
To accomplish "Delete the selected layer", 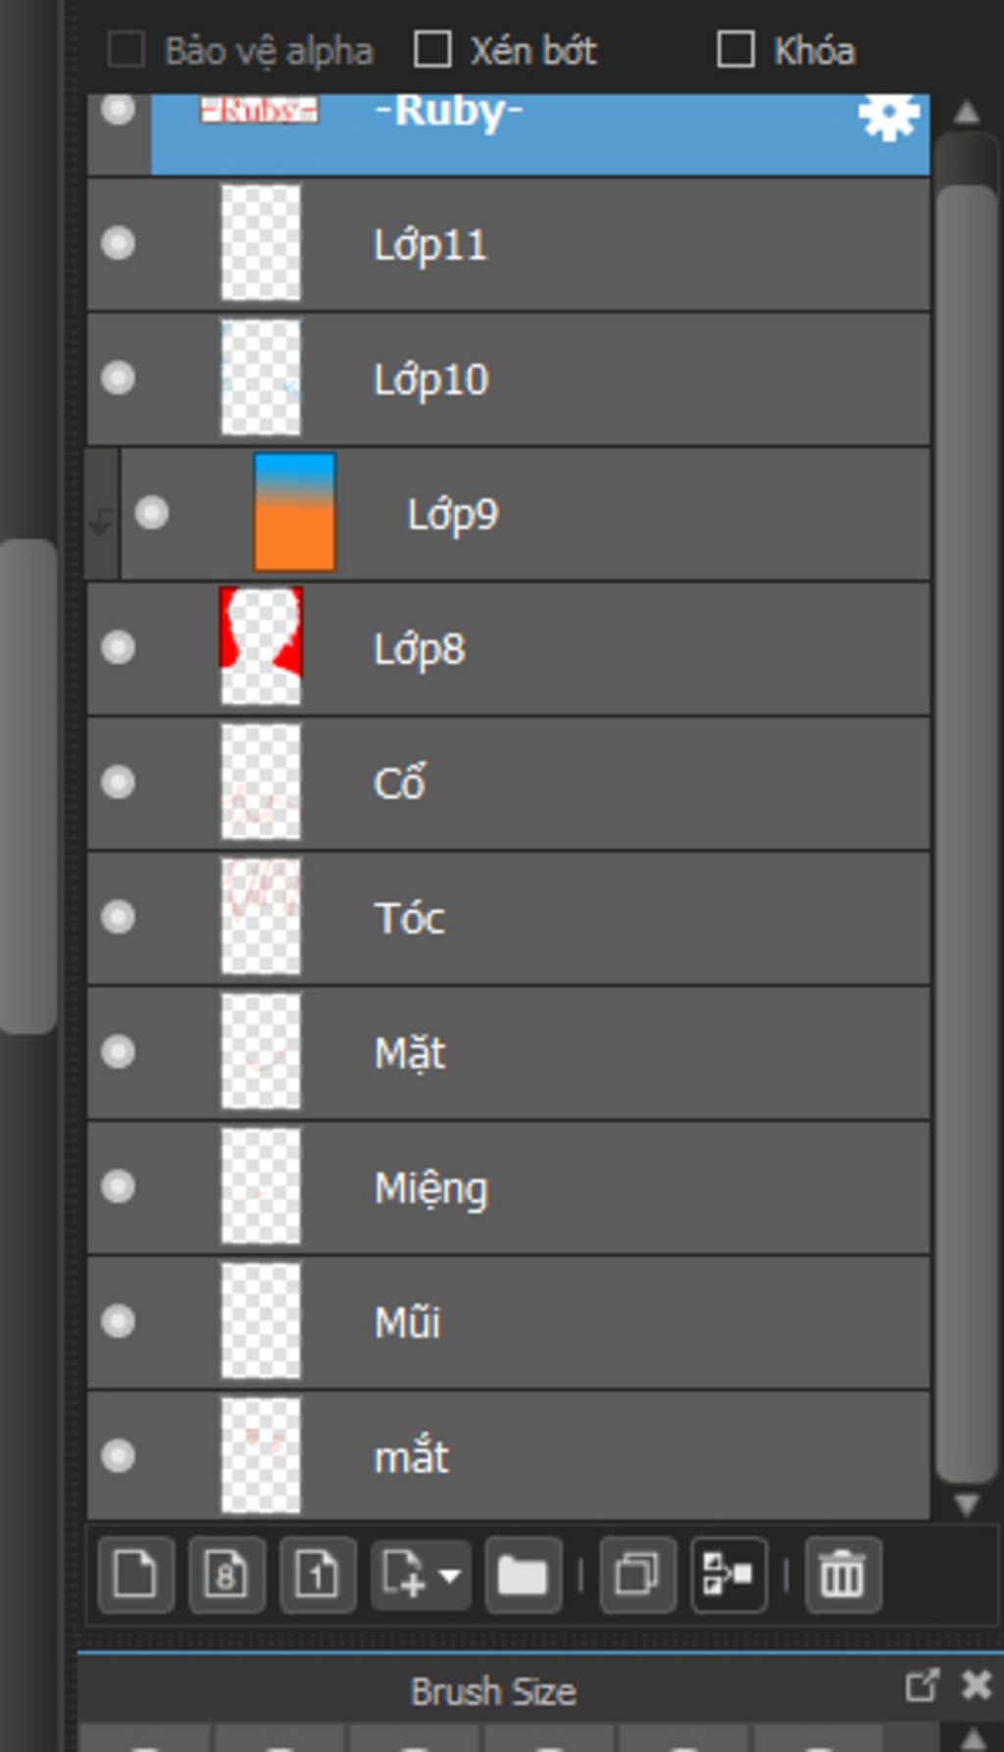I will pos(842,1576).
